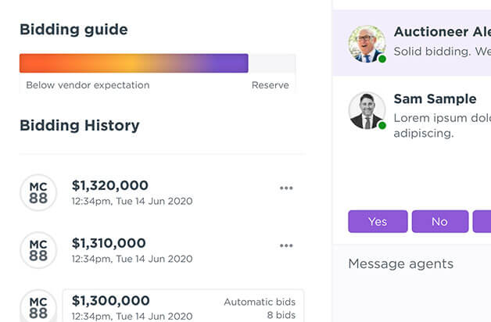Click MC 88 bidder badge beside $1,300,000
The width and height of the screenshot is (491, 322).
(x=38, y=306)
